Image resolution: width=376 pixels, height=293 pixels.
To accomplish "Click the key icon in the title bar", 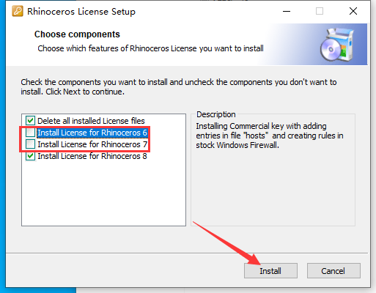I will tap(18, 11).
